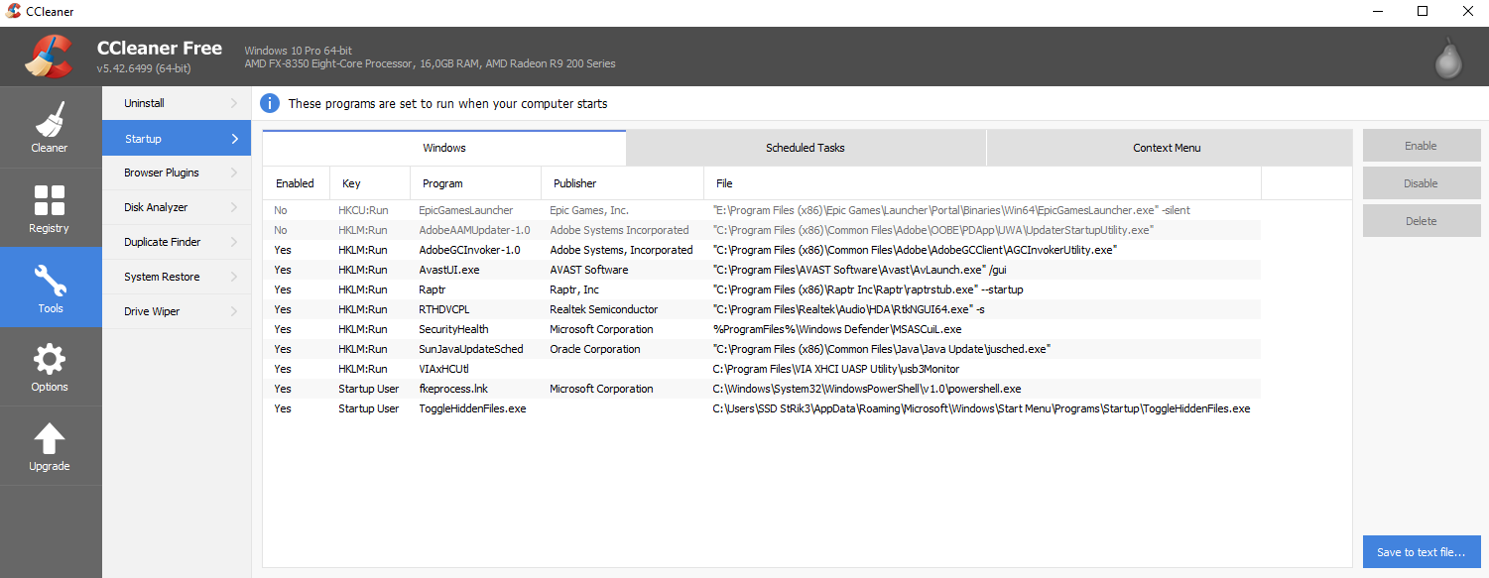Open the Options gear section
Image resolution: width=1489 pixels, height=578 pixels.
50,366
